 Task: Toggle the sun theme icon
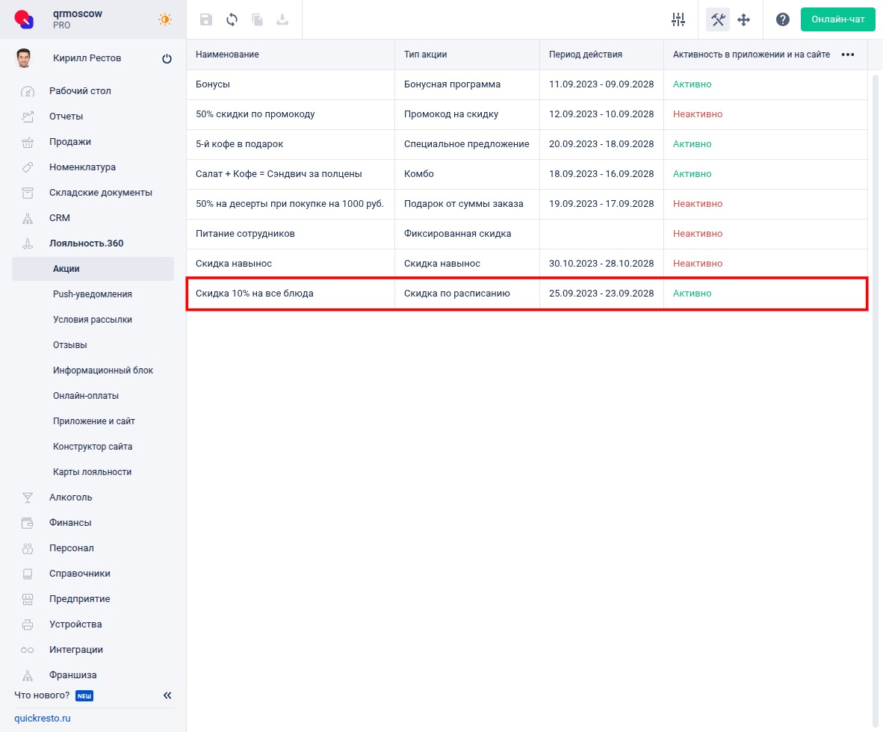(x=164, y=19)
